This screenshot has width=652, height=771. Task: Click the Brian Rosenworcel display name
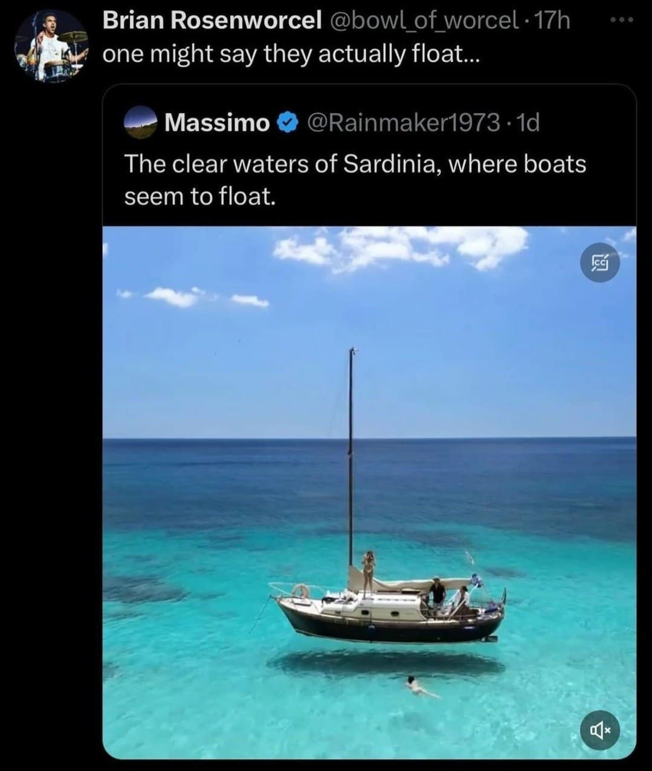[211, 21]
